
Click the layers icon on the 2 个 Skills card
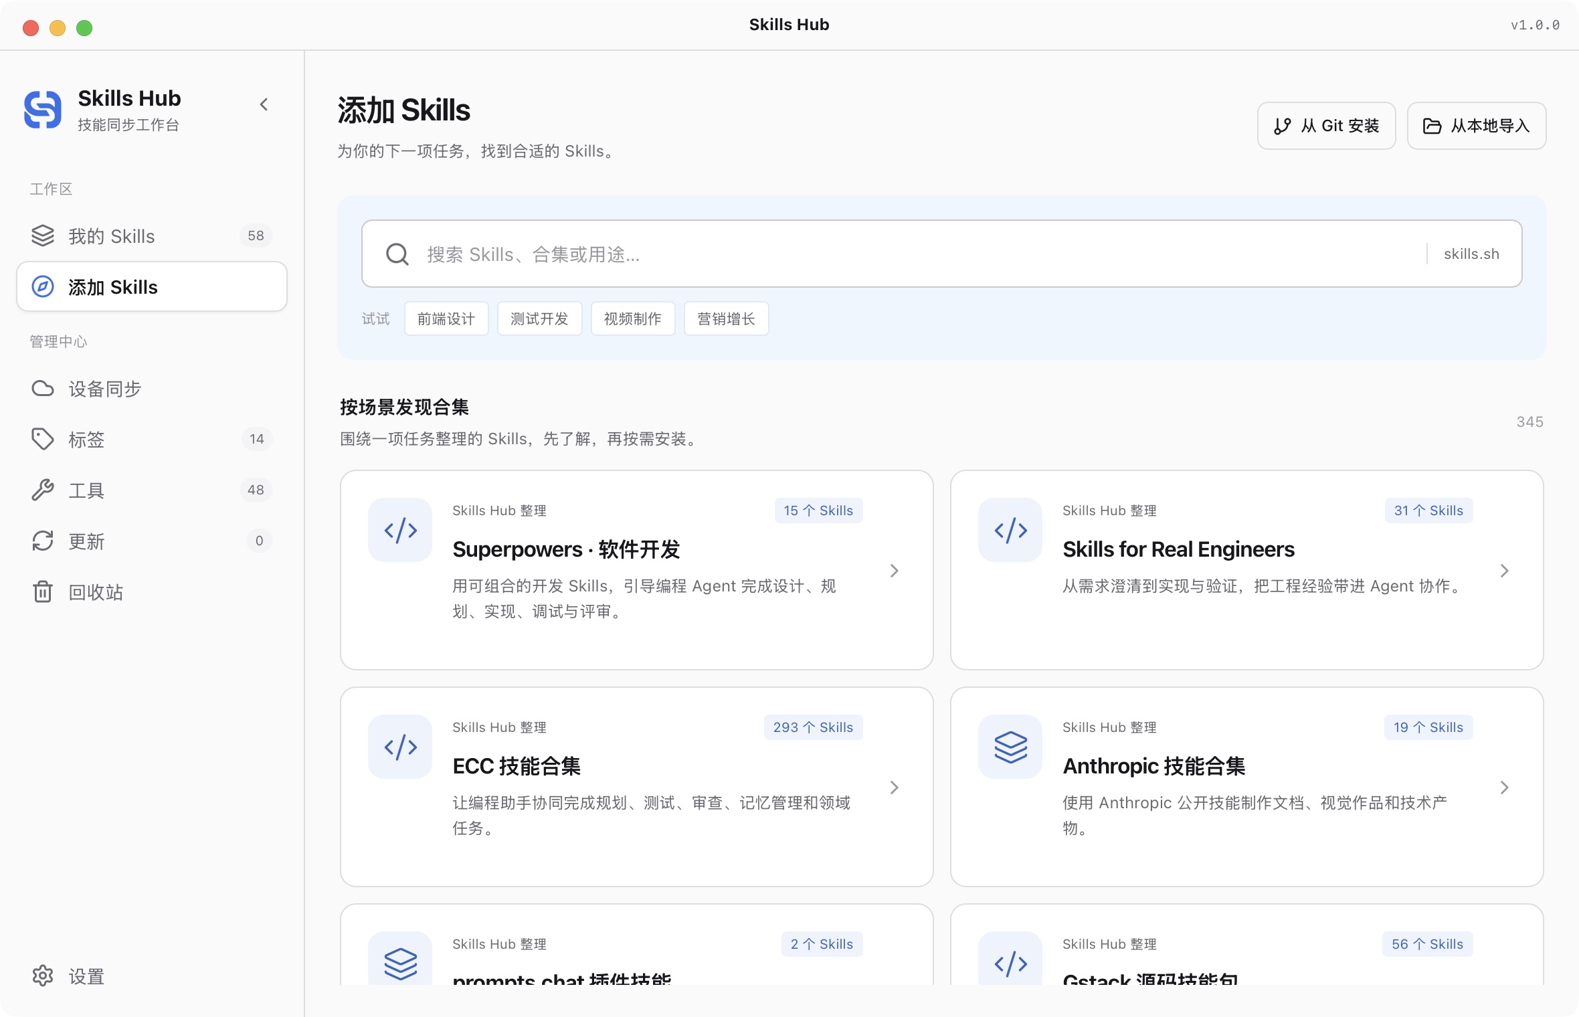[400, 958]
